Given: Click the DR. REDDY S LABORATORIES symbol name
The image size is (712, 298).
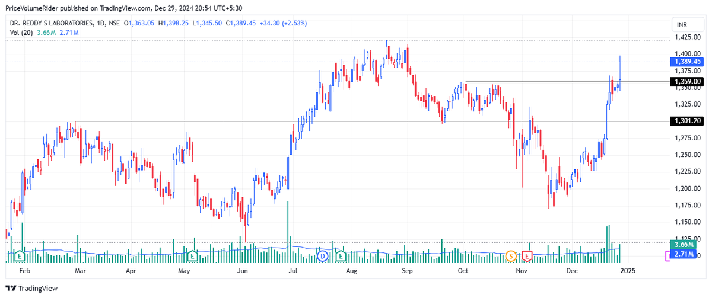Looking at the screenshot, I should pyautogui.click(x=52, y=23).
